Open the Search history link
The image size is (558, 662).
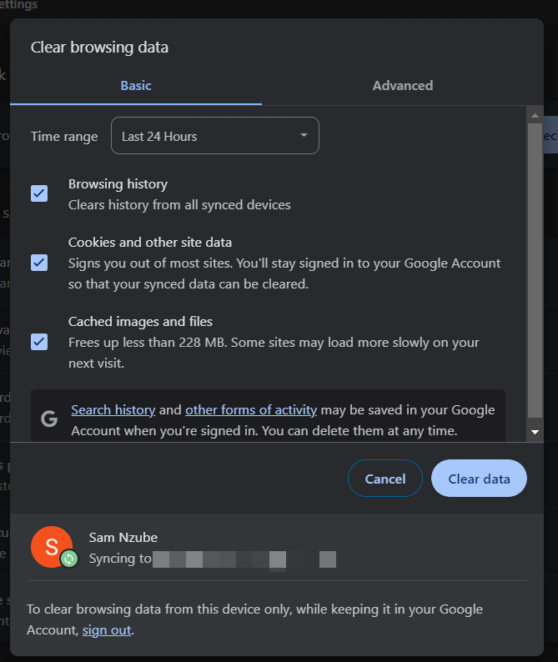pos(113,409)
